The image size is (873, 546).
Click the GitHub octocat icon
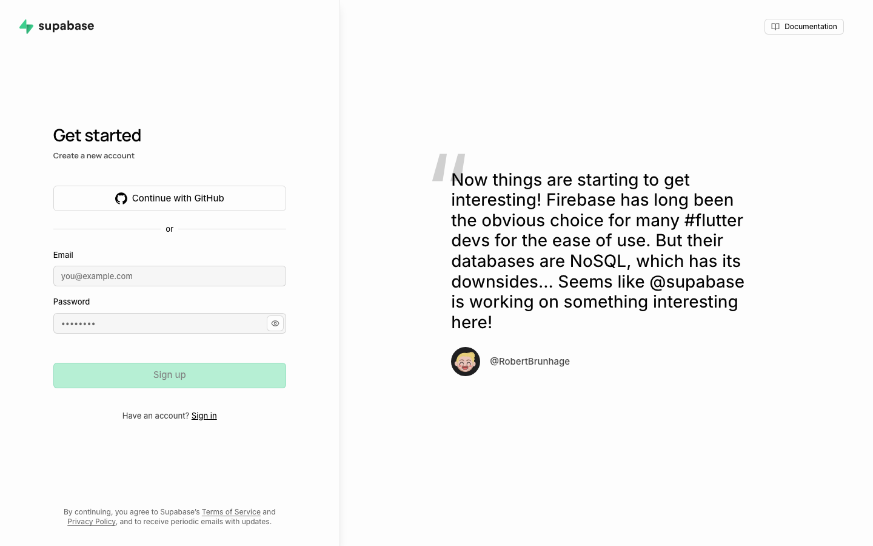point(121,198)
